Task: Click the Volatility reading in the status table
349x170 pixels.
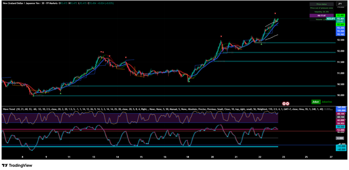Action: coord(321,12)
